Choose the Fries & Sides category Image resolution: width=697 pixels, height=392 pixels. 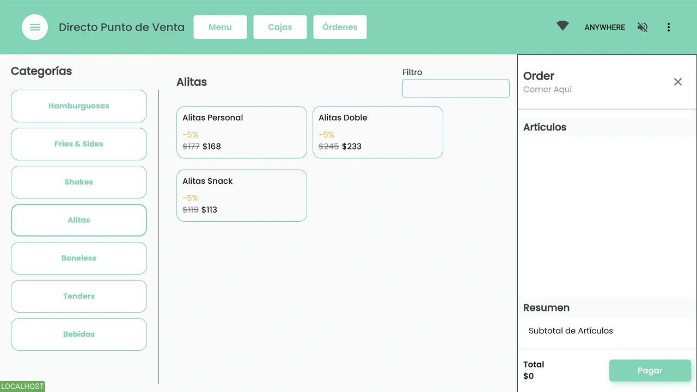tap(79, 144)
